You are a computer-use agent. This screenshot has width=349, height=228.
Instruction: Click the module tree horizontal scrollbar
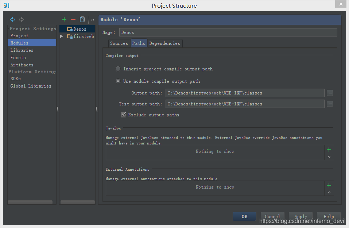pos(77,202)
